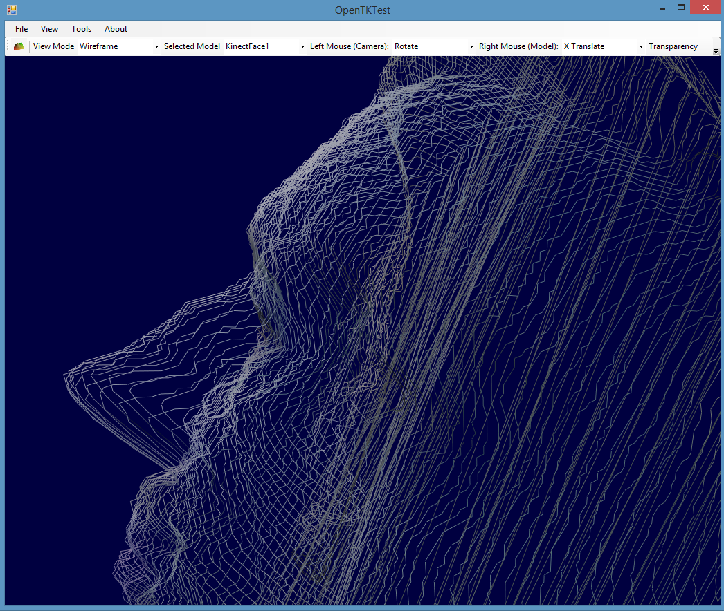Expand the Left Mouse Camera Rotate dropdown
This screenshot has height=611, width=724.
[x=471, y=46]
